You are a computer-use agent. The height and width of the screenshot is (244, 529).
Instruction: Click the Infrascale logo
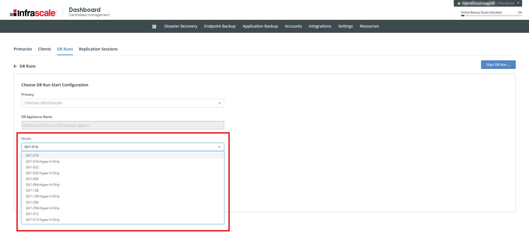pyautogui.click(x=33, y=13)
